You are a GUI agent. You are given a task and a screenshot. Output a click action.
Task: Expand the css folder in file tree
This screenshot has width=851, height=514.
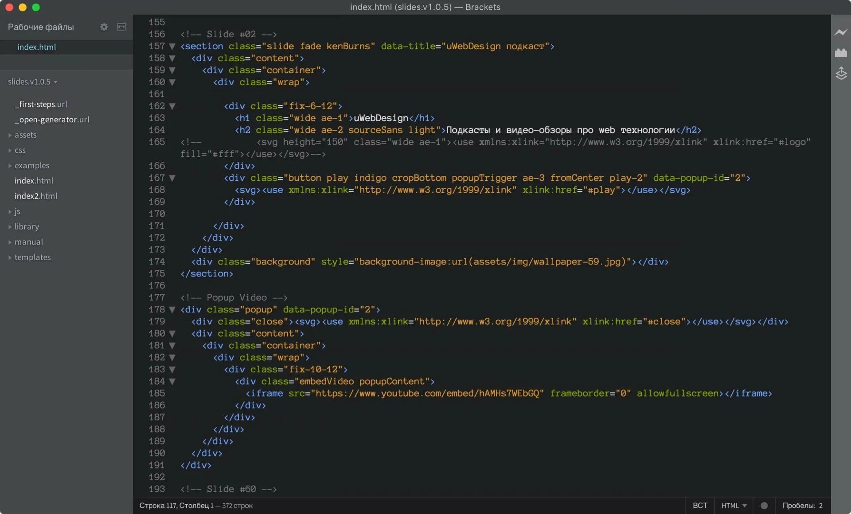pyautogui.click(x=10, y=149)
